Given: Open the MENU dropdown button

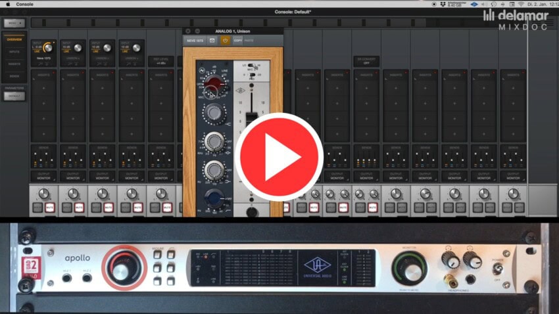Looking at the screenshot, I should (x=14, y=23).
